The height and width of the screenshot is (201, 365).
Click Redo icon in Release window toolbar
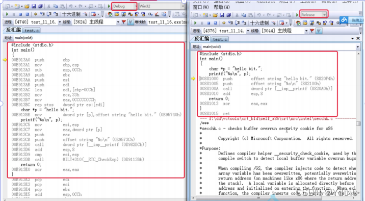269,15
